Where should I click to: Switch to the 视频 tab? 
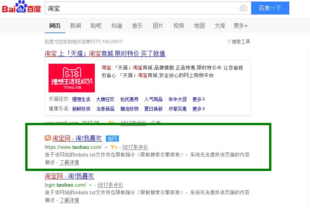[179, 26]
